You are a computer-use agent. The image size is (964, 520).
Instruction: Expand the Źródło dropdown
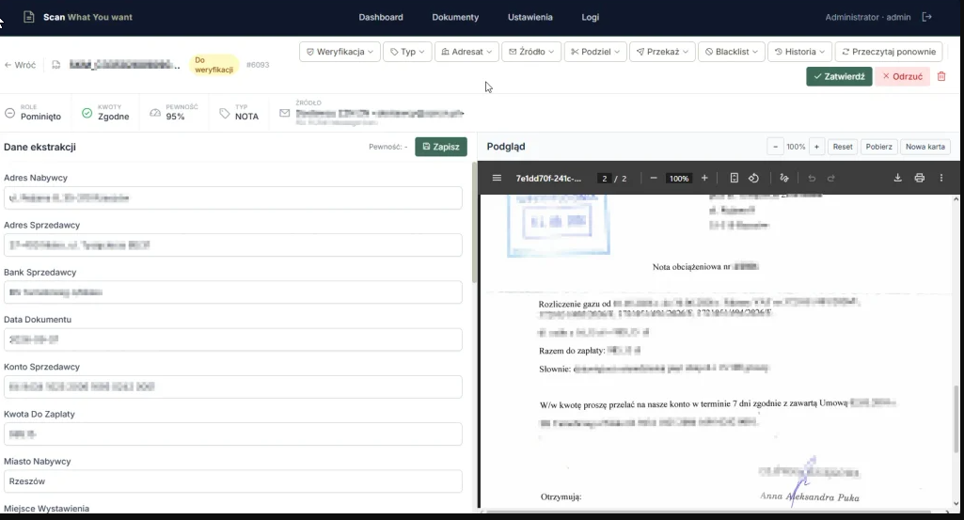point(531,52)
